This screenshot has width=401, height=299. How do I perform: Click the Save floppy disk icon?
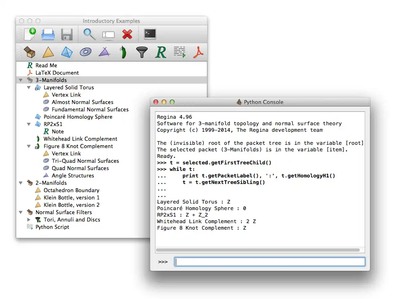[x=67, y=34]
